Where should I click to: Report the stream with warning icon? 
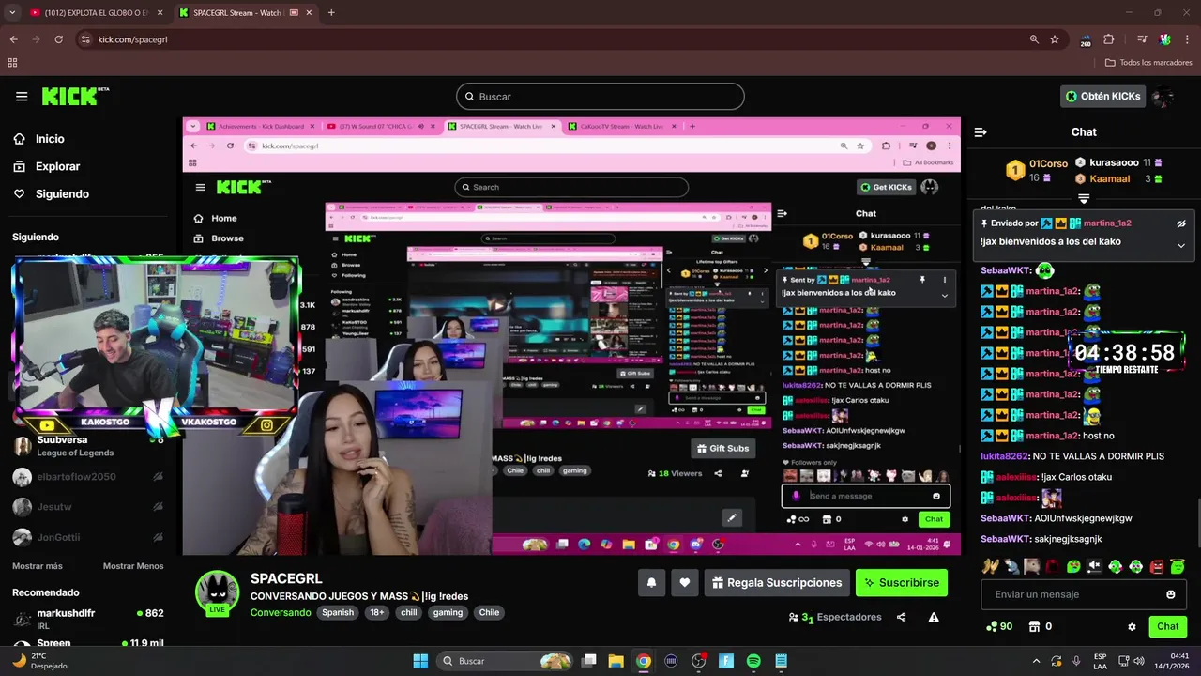tap(934, 617)
